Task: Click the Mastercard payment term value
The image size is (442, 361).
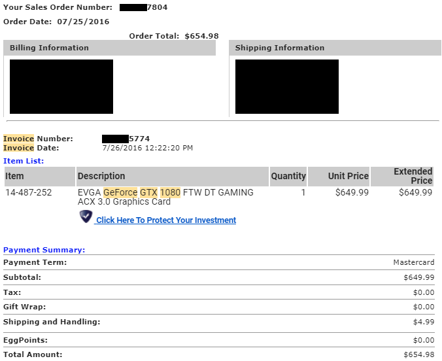Action: (413, 262)
